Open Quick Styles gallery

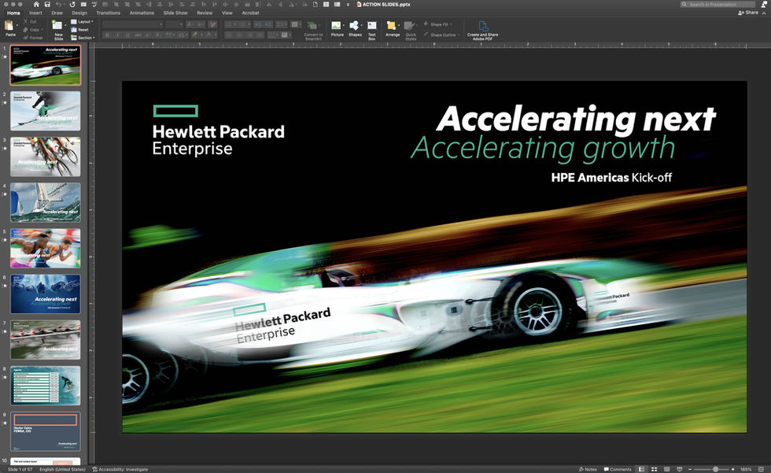click(x=411, y=30)
